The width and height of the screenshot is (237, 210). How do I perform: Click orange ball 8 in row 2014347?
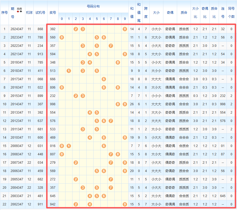click(x=118, y=104)
